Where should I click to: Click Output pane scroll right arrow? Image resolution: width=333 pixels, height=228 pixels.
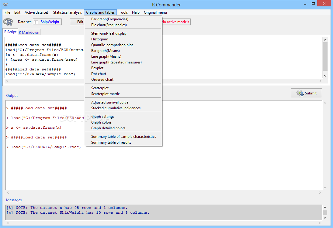pos(320,192)
